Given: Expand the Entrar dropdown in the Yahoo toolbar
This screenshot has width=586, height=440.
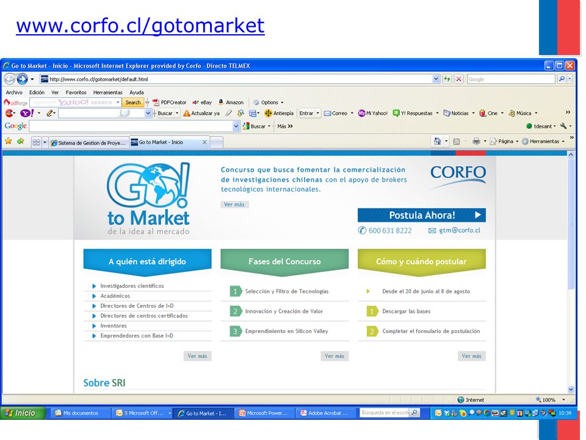Looking at the screenshot, I should [318, 113].
